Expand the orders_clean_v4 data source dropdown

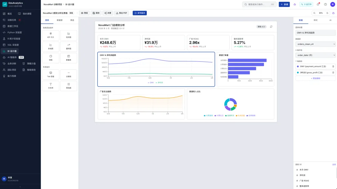point(315,44)
